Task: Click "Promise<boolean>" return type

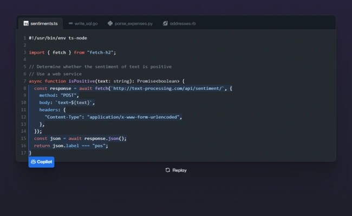Action: click(158, 81)
